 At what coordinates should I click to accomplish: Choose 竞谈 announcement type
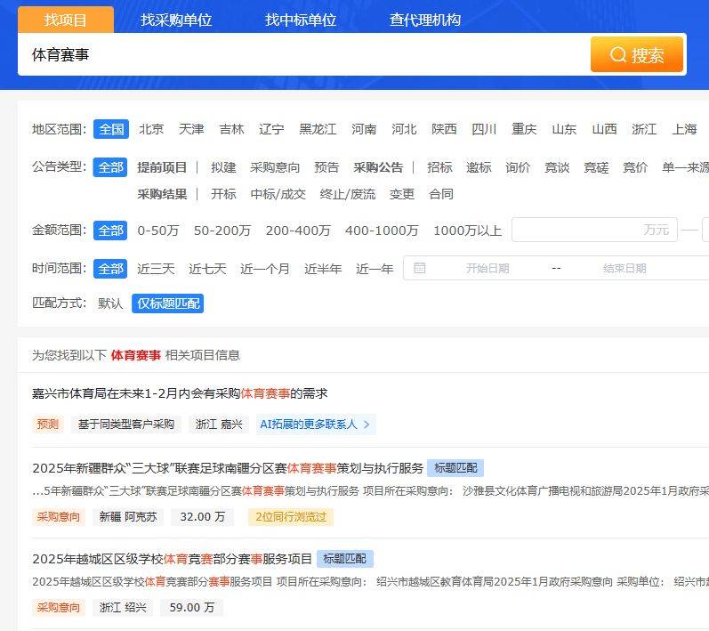pyautogui.click(x=557, y=167)
